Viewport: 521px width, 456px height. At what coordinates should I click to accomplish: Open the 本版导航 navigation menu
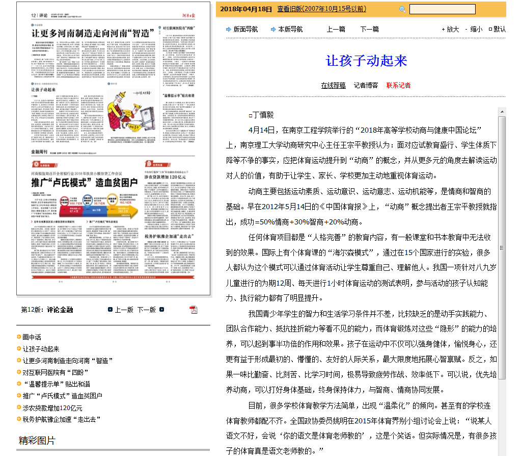pos(290,29)
